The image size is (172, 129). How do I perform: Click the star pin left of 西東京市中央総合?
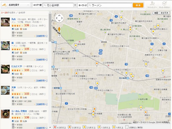point(163,71)
